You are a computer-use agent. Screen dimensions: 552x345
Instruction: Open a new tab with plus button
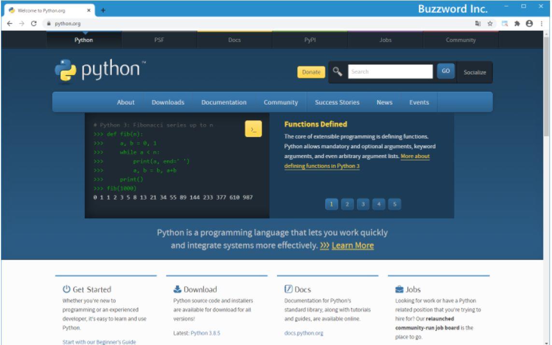point(103,10)
